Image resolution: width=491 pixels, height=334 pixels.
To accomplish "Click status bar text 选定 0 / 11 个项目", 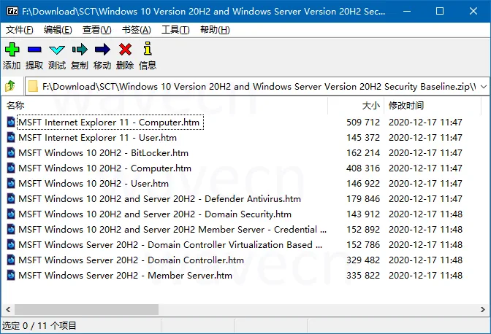I will click(x=39, y=325).
